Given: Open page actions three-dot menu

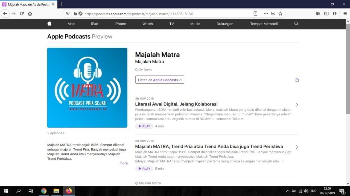Looking at the screenshot, I should 266,14.
